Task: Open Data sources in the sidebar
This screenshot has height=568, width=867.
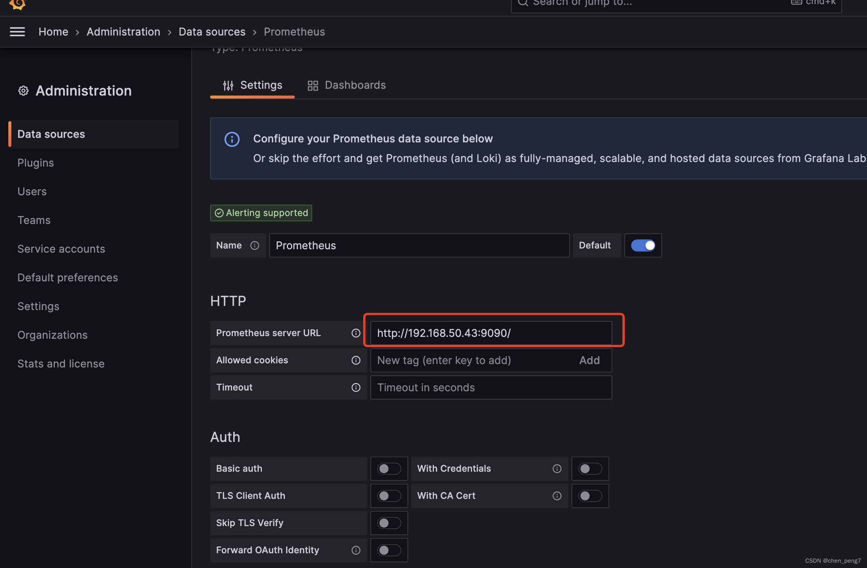Action: pyautogui.click(x=94, y=134)
